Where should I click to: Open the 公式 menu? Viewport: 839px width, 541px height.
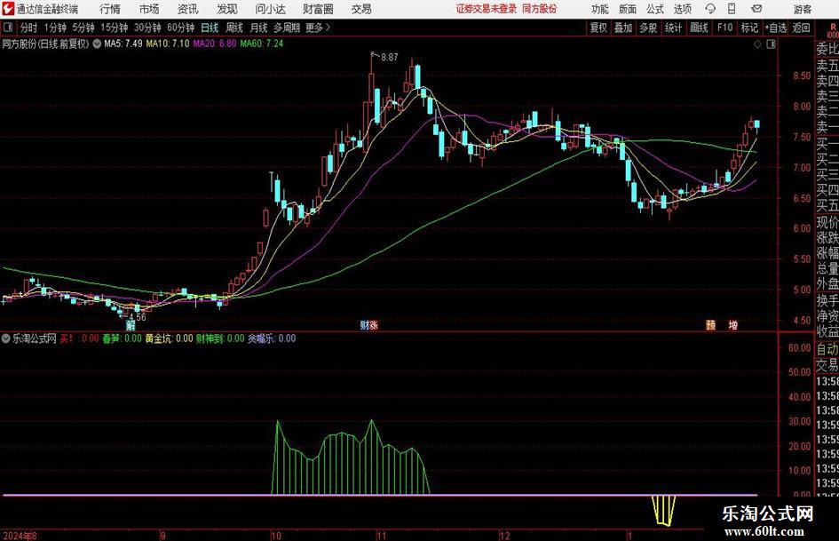point(655,9)
